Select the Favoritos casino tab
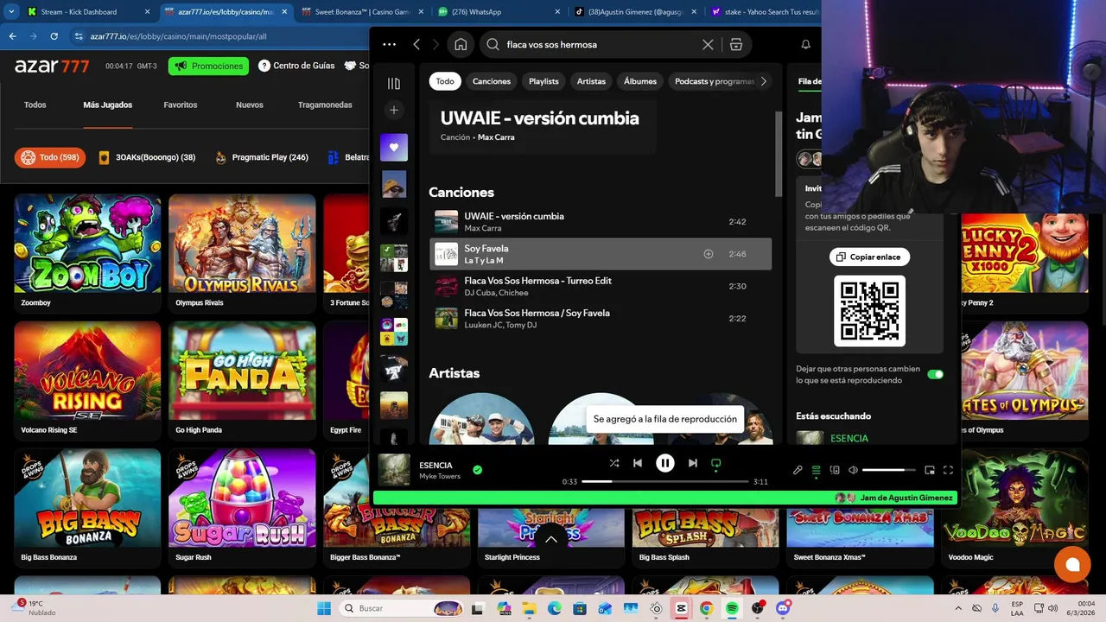Screen dimensions: 1106x622 [181, 105]
